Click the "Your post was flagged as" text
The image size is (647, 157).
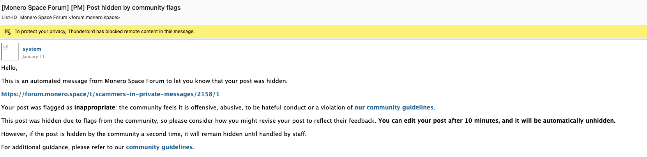pos(37,108)
